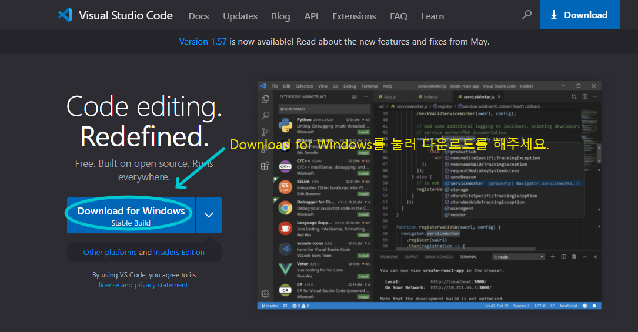This screenshot has width=638, height=332.
Task: Click the kill terminal trash icon
Action: tap(574, 257)
